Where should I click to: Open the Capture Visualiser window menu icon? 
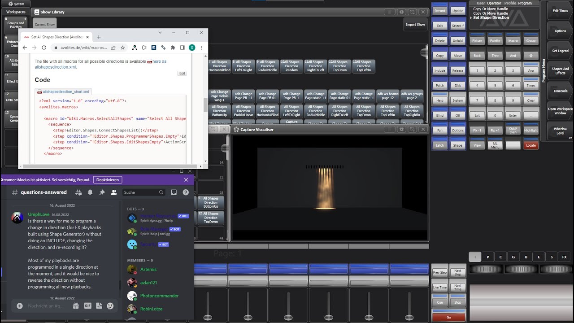pyautogui.click(x=390, y=129)
